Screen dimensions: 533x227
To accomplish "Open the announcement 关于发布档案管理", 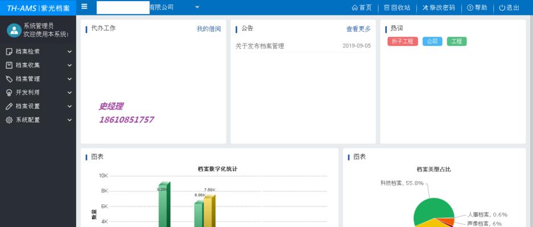I will (x=260, y=46).
